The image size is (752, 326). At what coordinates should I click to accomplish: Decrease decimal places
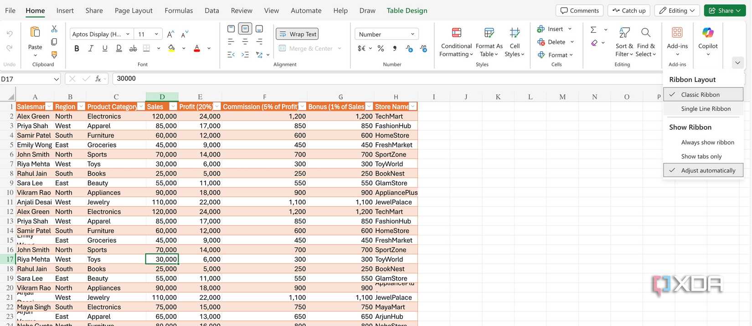click(423, 48)
